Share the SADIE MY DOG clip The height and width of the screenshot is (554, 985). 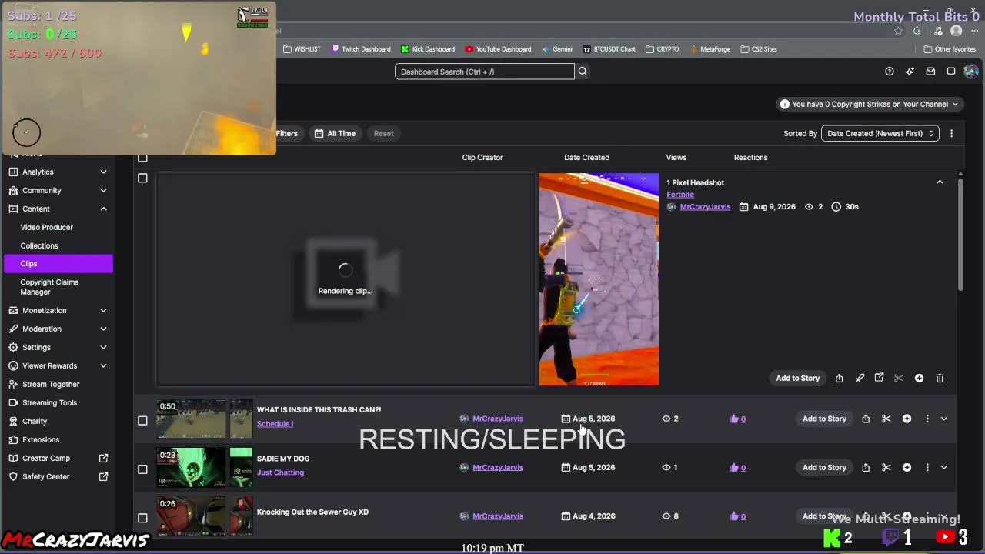click(x=866, y=467)
